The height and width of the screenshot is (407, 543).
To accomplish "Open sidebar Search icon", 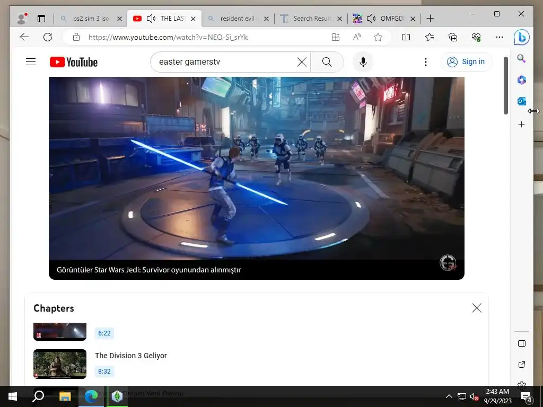I will click(522, 58).
